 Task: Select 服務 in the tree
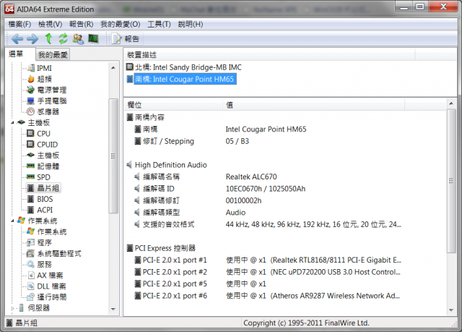click(x=44, y=265)
